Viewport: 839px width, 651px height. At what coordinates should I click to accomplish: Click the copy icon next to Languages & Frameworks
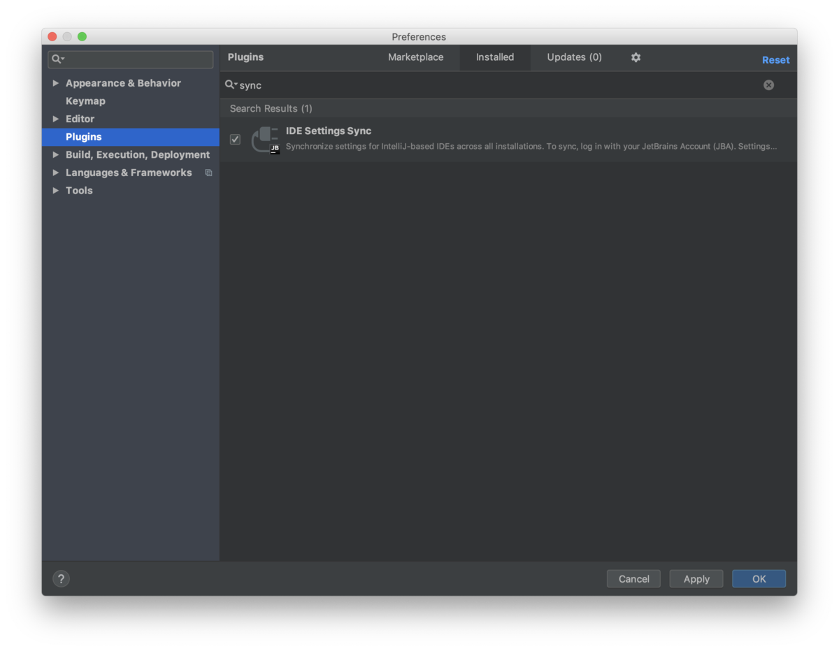[208, 173]
